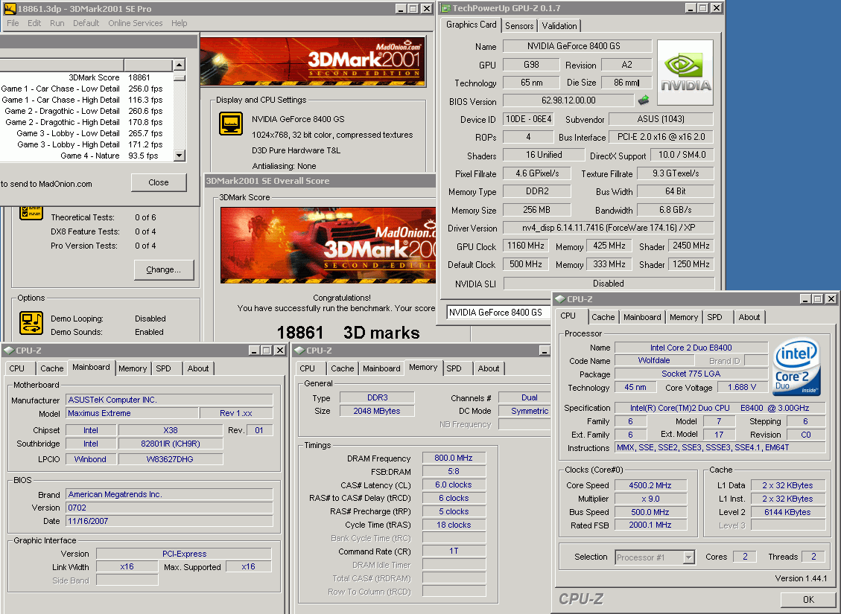The image size is (841, 614).
Task: Switch to the Validation tab in GPU-Z
Action: [559, 26]
